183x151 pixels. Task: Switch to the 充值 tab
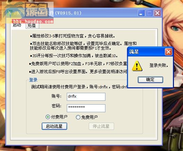32,26
